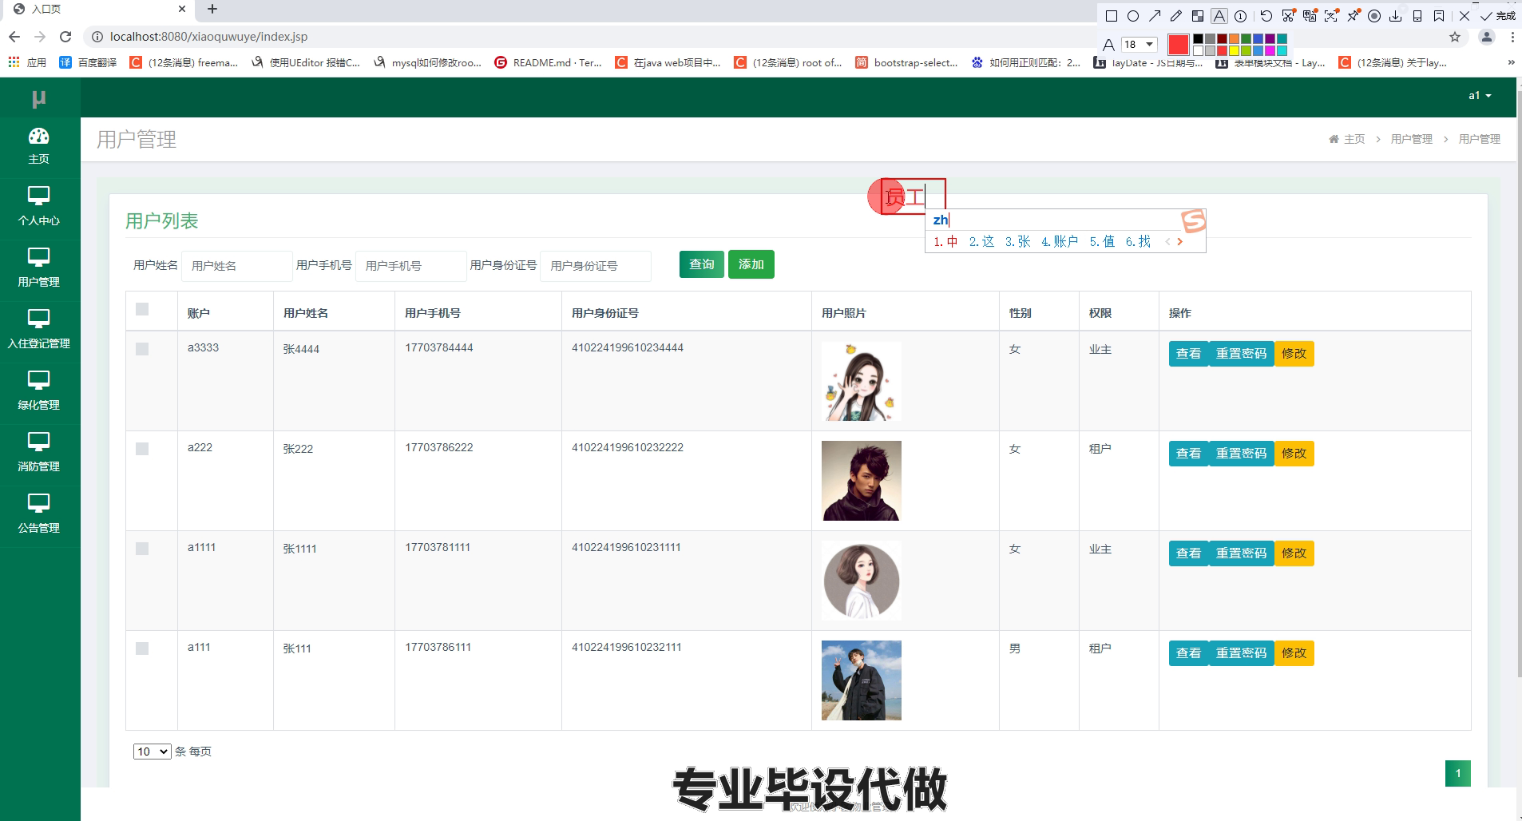Pin the screenshot to screen
The image size is (1522, 821).
tap(1354, 16)
